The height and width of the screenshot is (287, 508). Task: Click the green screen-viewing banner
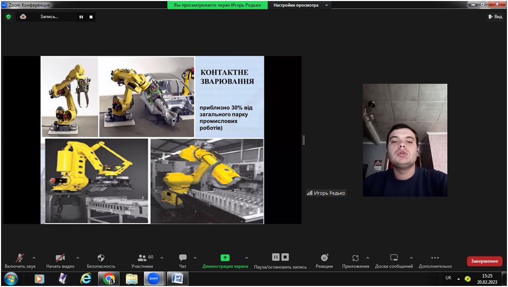pyautogui.click(x=218, y=5)
